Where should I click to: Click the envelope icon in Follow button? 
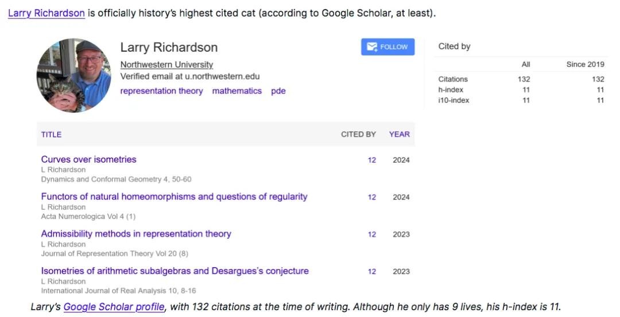coord(371,47)
